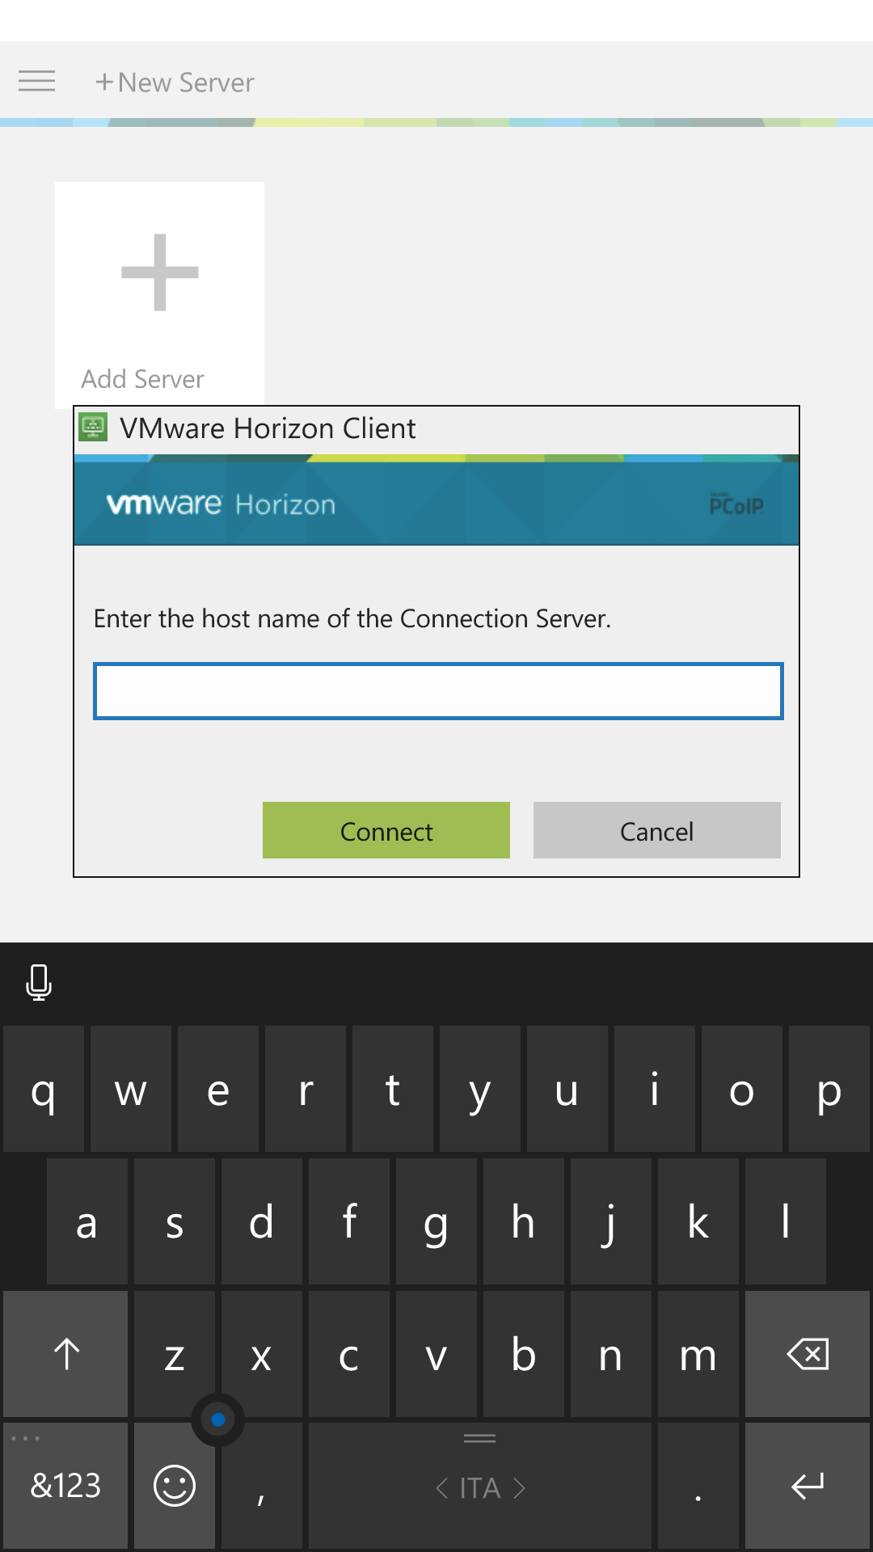The width and height of the screenshot is (873, 1552).
Task: Tap the Enter return key
Action: click(808, 1486)
